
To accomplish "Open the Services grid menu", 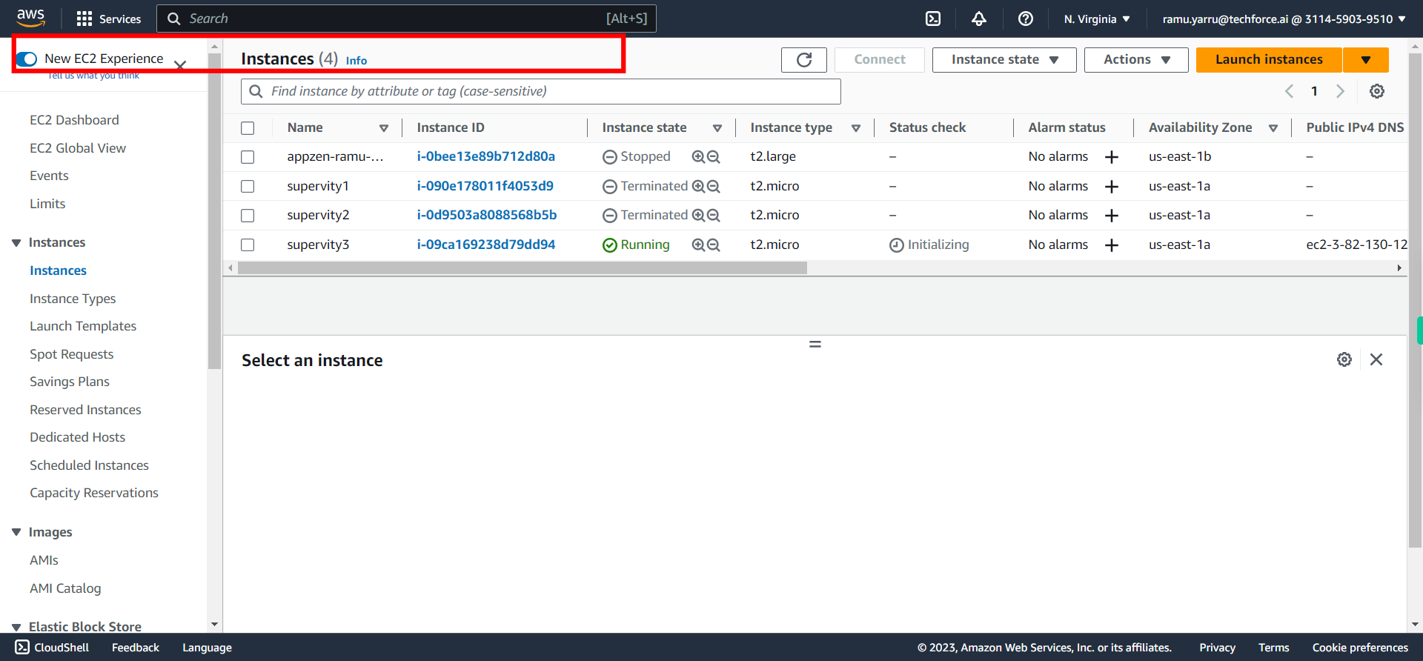I will pyautogui.click(x=108, y=19).
